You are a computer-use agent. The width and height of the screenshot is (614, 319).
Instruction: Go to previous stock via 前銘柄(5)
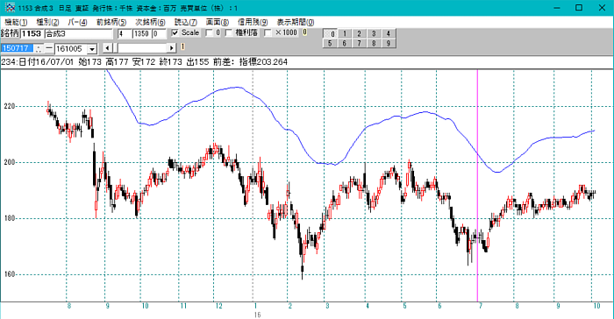click(111, 22)
